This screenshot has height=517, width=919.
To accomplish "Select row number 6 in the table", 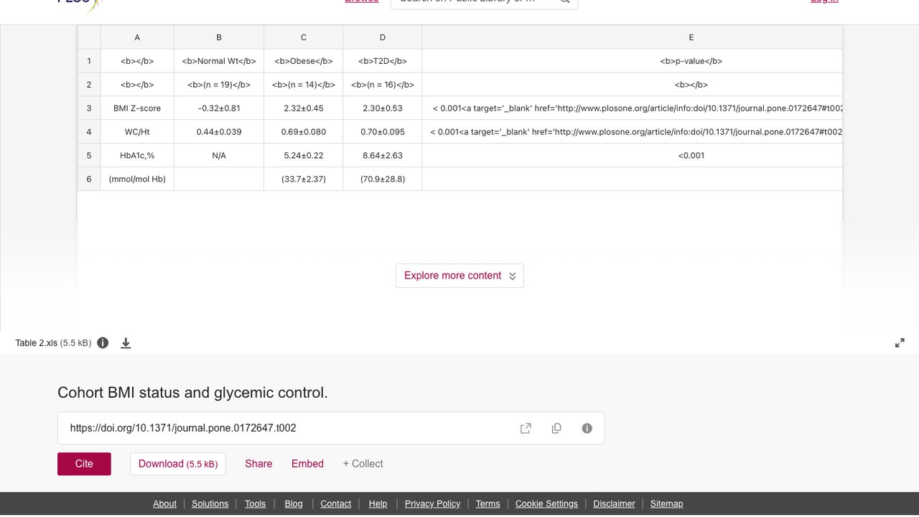I will [89, 179].
